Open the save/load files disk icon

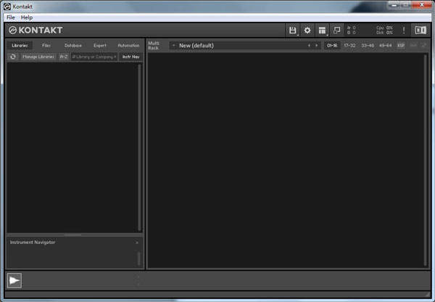click(x=293, y=30)
